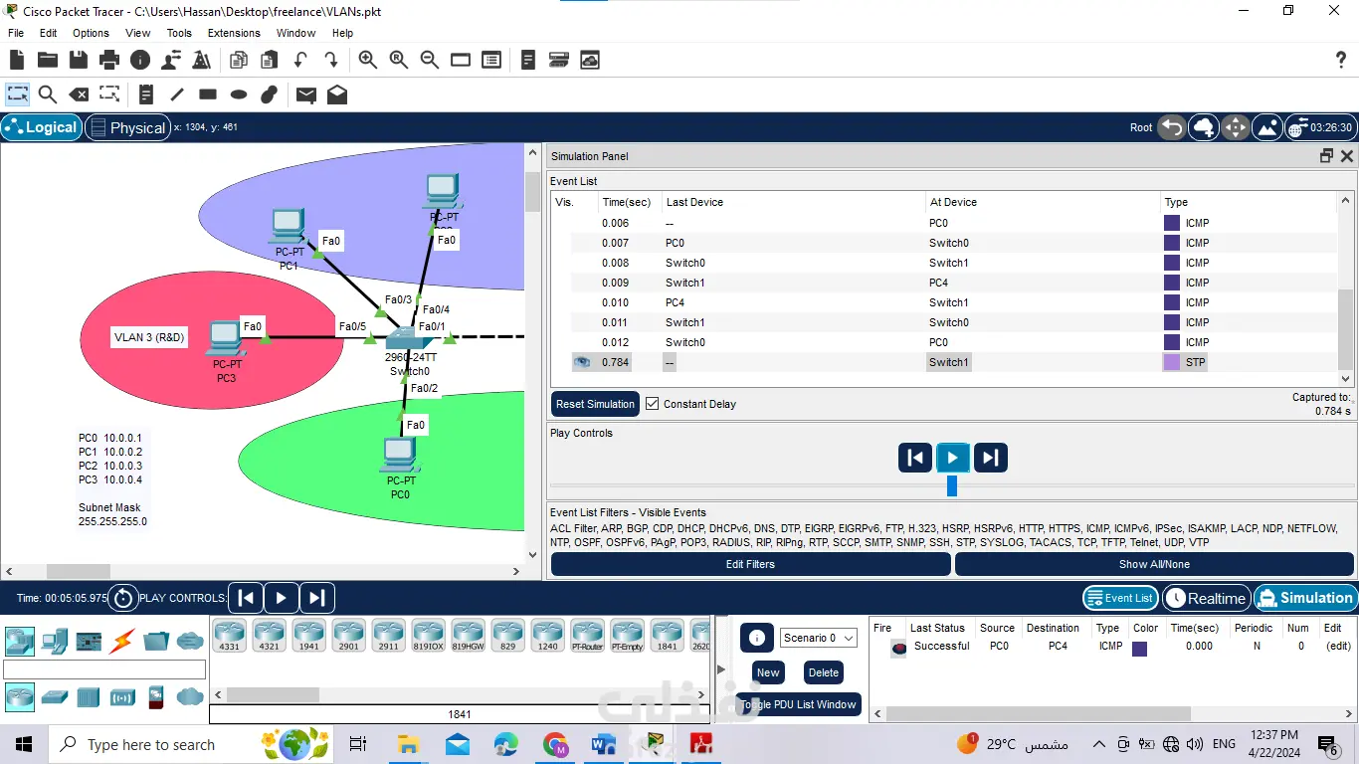Select the Delete tool
This screenshot has width=1359, height=764.
click(x=79, y=95)
